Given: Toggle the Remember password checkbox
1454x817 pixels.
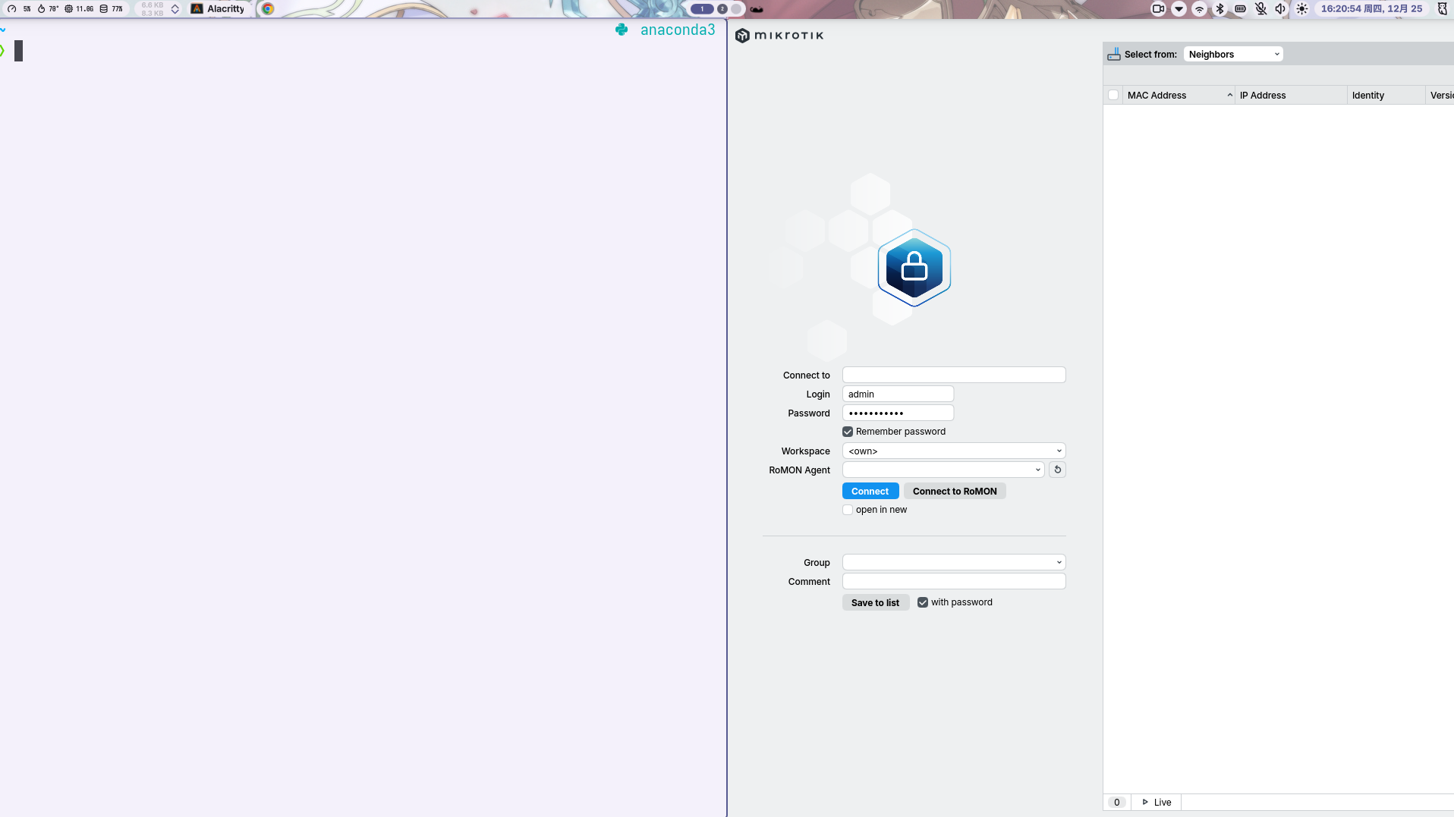Looking at the screenshot, I should (848, 432).
